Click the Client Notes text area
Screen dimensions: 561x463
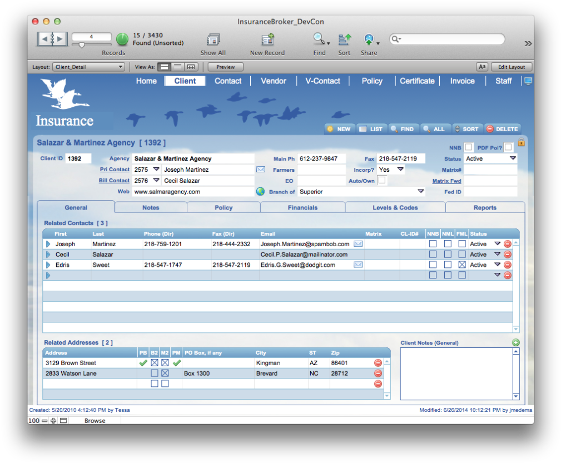coord(456,374)
